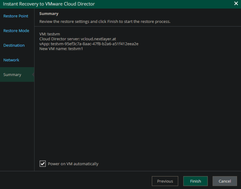Go to the Restore Point step
Screen dimensions: 241x189
pos(16,16)
